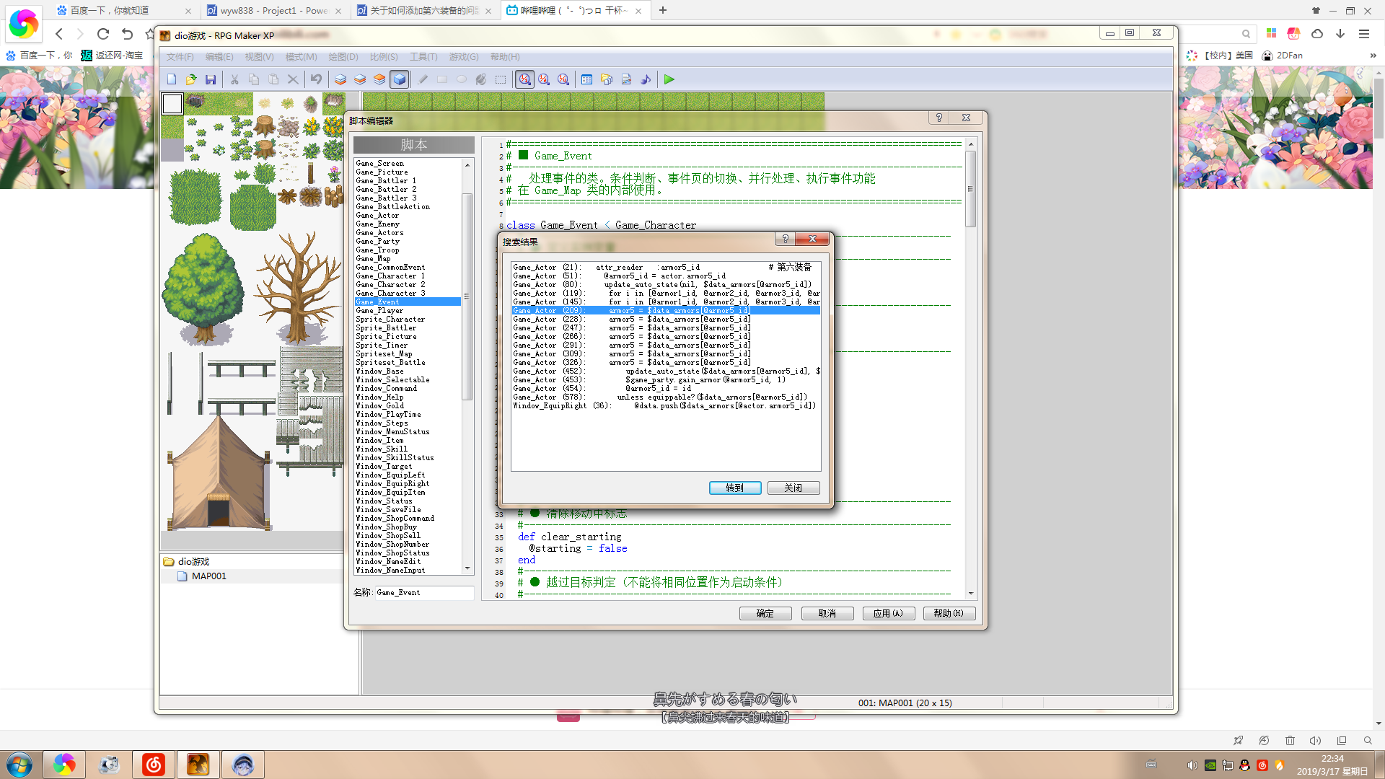Select the Ellipse drawing tool

click(462, 79)
